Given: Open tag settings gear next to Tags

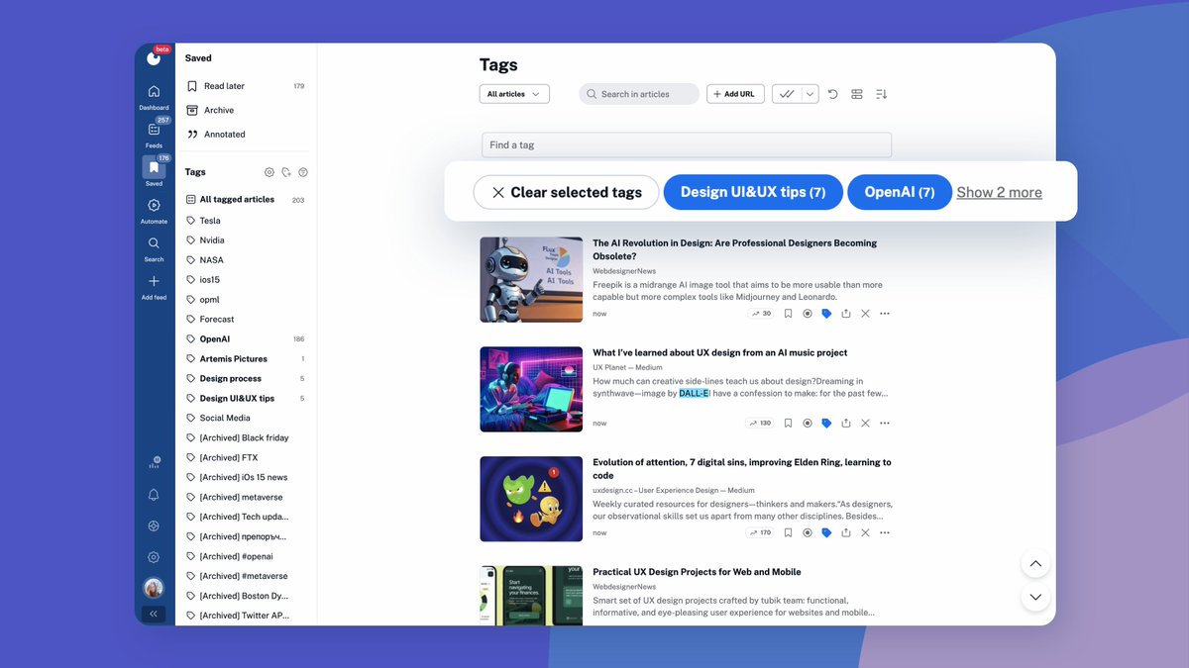Looking at the screenshot, I should coord(269,172).
